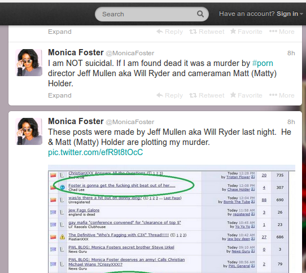Open Monica Foster profile from 'NOT suicidal' tweet
This screenshot has width=306, height=273.
click(76, 52)
